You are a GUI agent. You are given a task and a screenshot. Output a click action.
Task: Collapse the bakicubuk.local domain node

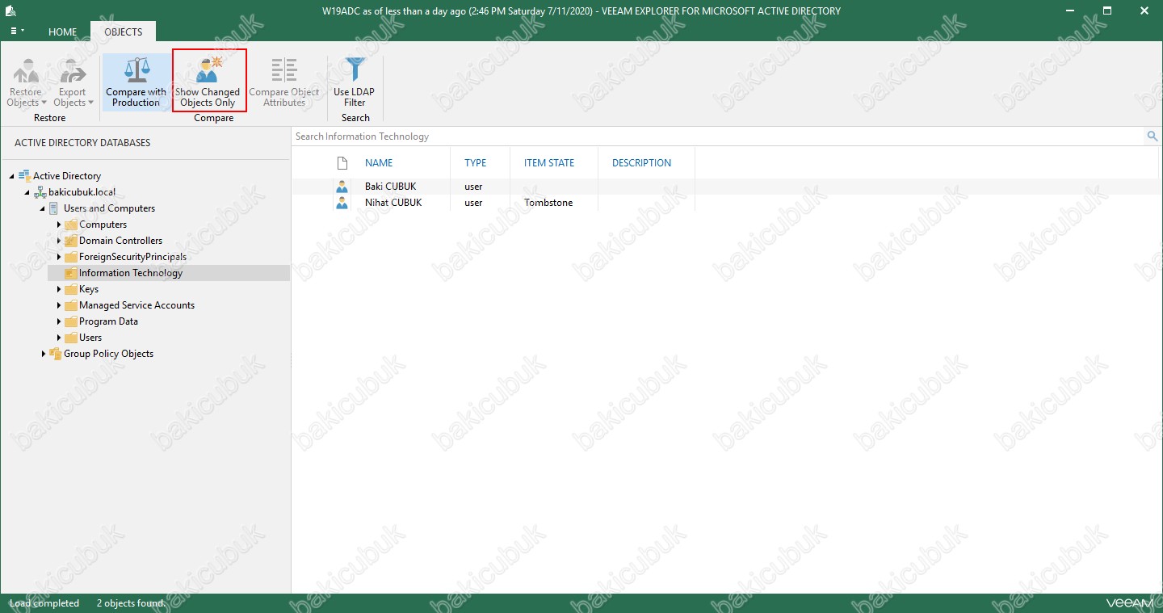tap(27, 192)
